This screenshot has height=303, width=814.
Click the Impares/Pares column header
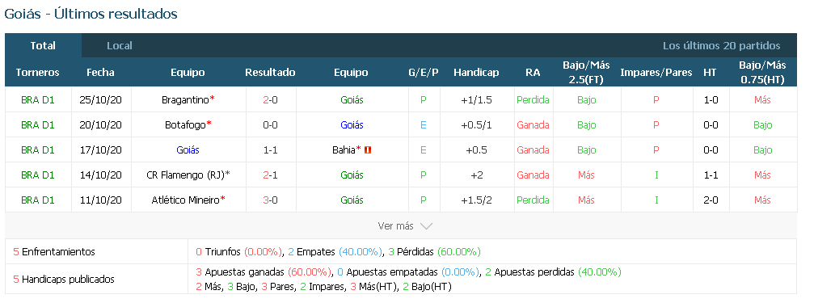click(656, 73)
